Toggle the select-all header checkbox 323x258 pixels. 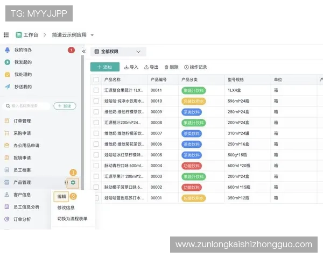click(96, 80)
